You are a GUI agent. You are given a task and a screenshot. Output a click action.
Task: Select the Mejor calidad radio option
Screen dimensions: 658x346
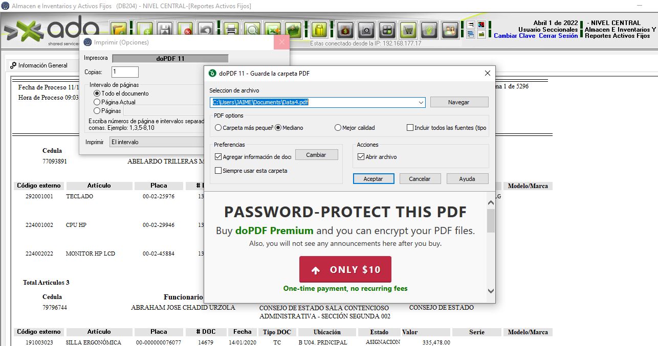(x=355, y=128)
